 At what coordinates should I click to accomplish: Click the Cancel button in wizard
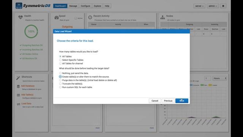click(x=155, y=101)
